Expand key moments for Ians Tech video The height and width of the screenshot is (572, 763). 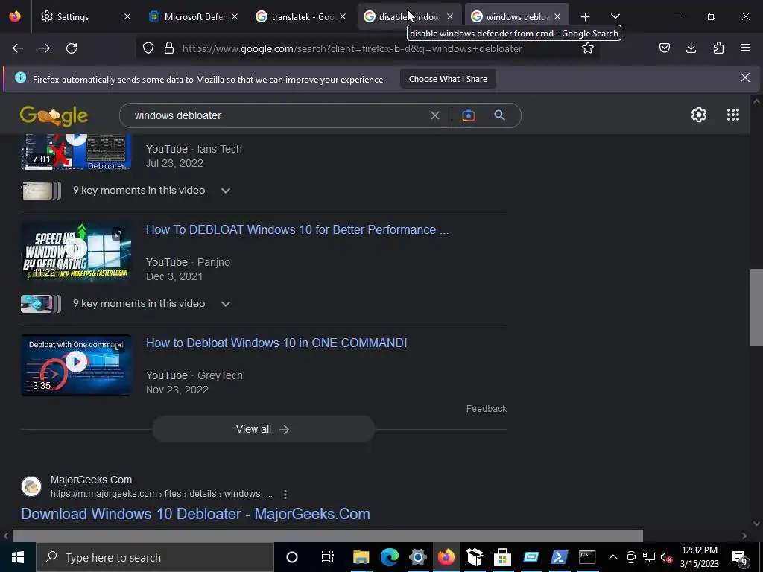pyautogui.click(x=225, y=191)
